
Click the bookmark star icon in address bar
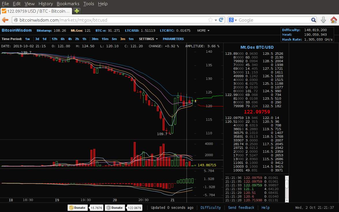pos(211,20)
